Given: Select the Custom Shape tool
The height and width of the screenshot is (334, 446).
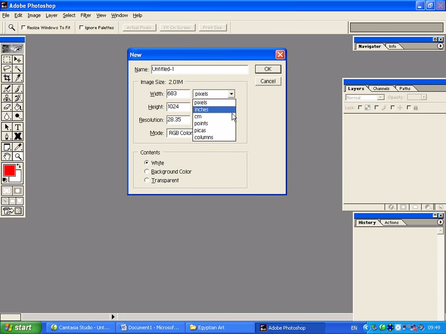Looking at the screenshot, I should [x=18, y=136].
